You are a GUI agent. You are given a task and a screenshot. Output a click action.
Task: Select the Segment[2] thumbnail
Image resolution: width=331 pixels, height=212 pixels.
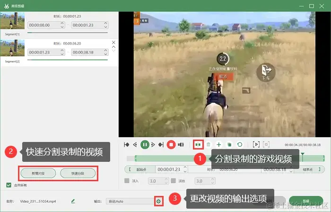[x=12, y=48]
